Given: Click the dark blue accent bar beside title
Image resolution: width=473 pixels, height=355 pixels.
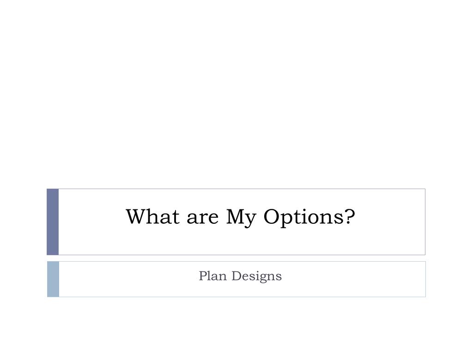Looking at the screenshot, I should (x=53, y=222).
